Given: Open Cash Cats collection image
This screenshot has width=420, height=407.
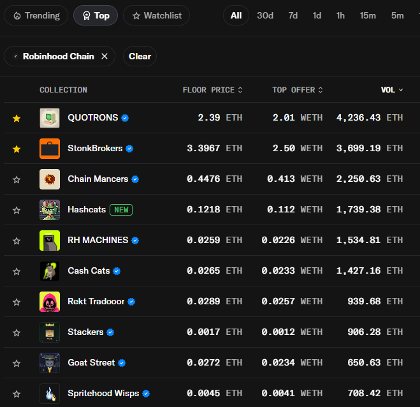Looking at the screenshot, I should pyautogui.click(x=50, y=271).
